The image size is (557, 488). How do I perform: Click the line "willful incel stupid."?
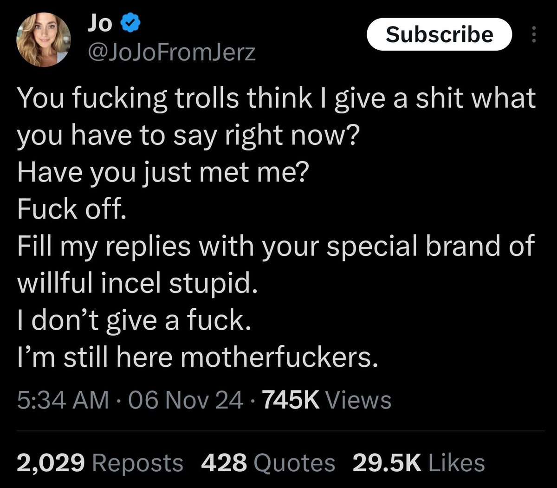point(137,283)
